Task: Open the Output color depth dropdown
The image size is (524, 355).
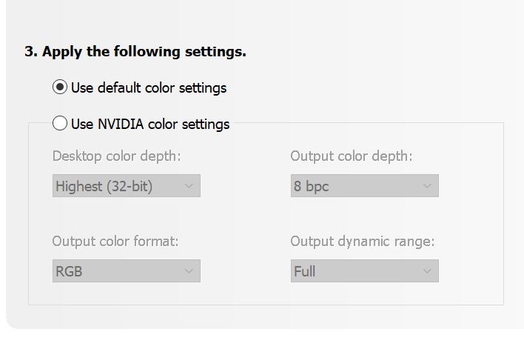Action: (x=364, y=186)
